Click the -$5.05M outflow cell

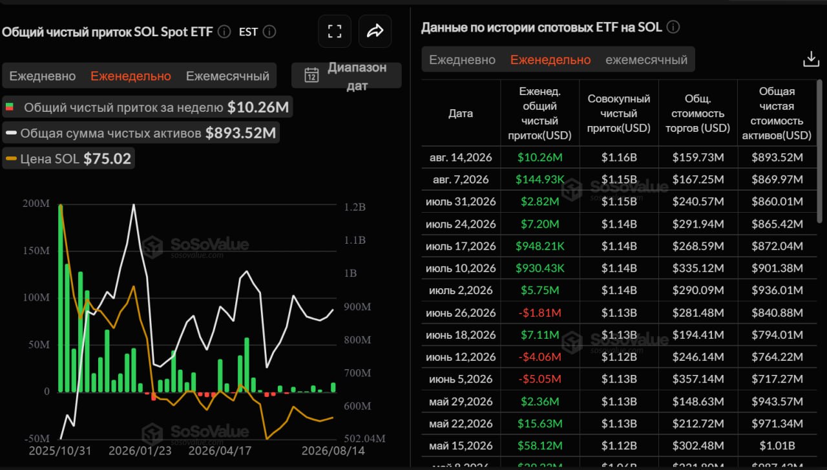[x=539, y=379]
